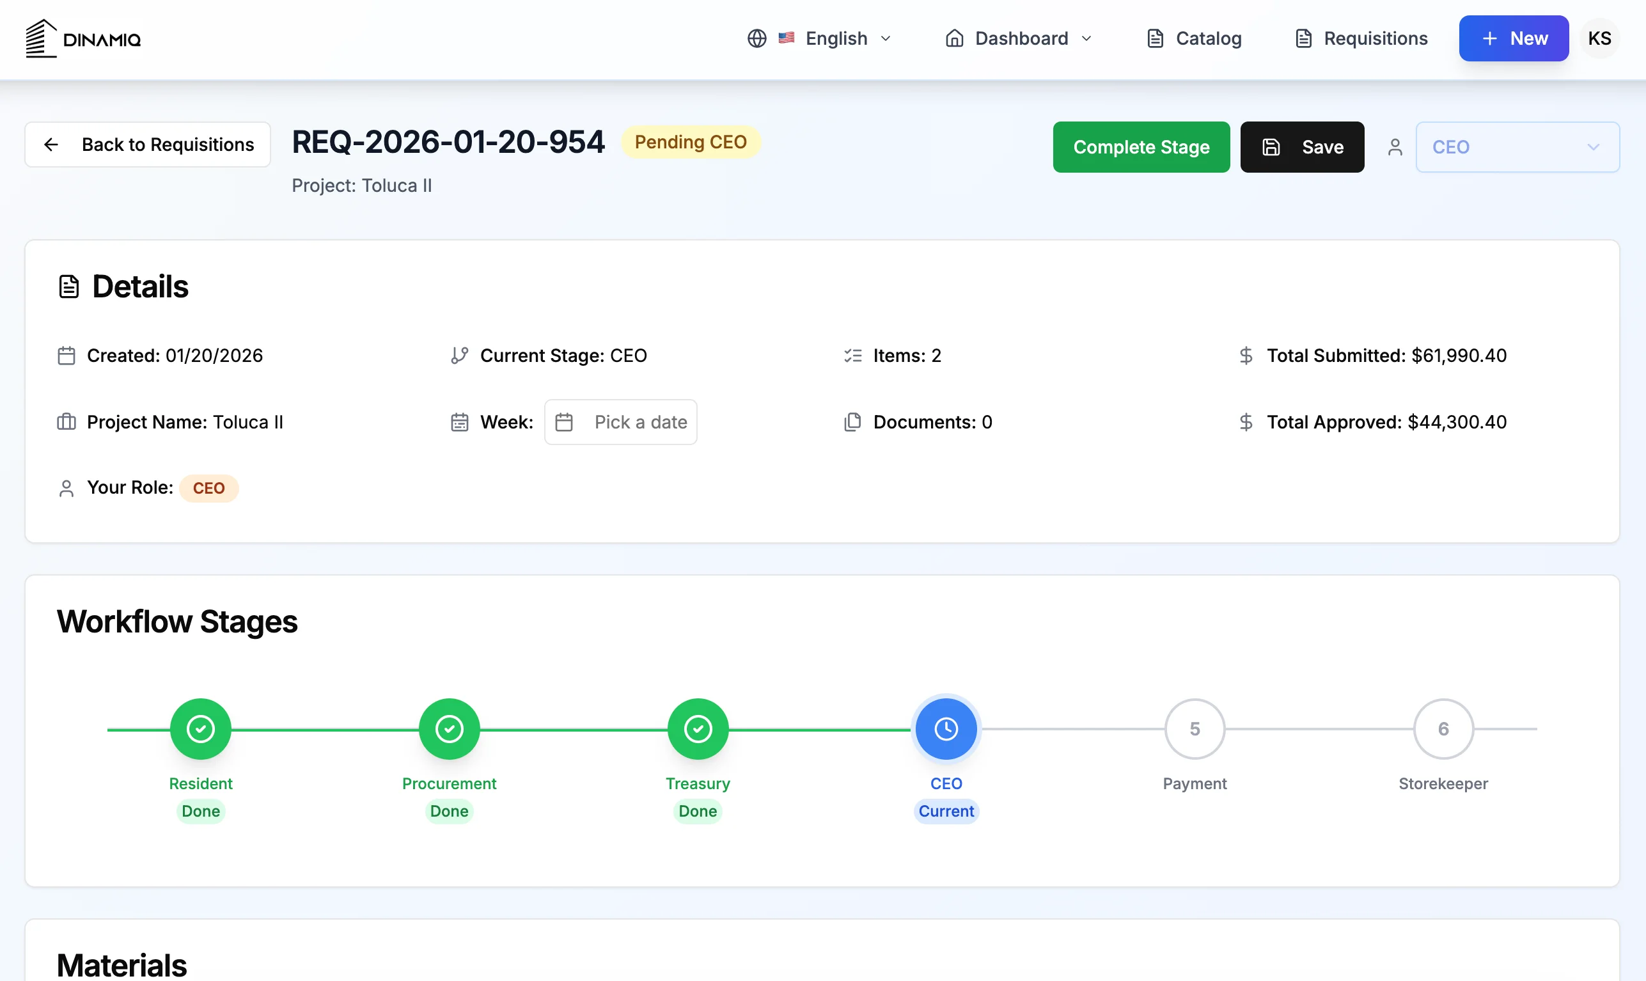Screen dimensions: 1646x981
Task: Expand the Dashboard menu chevron
Action: click(x=1086, y=38)
